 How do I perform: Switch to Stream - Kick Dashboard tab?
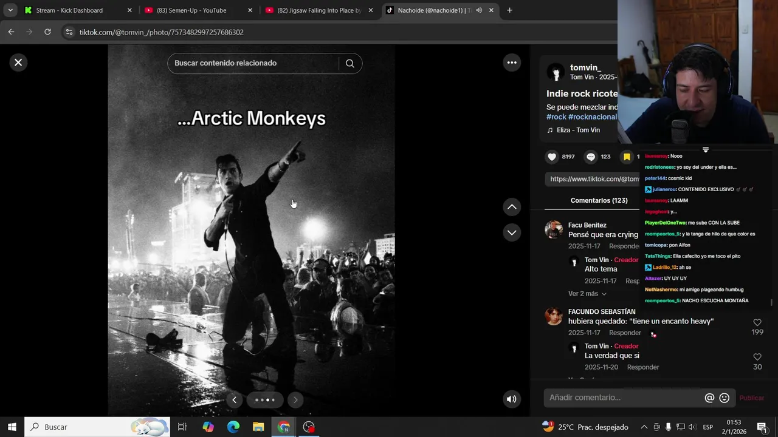[x=78, y=10]
